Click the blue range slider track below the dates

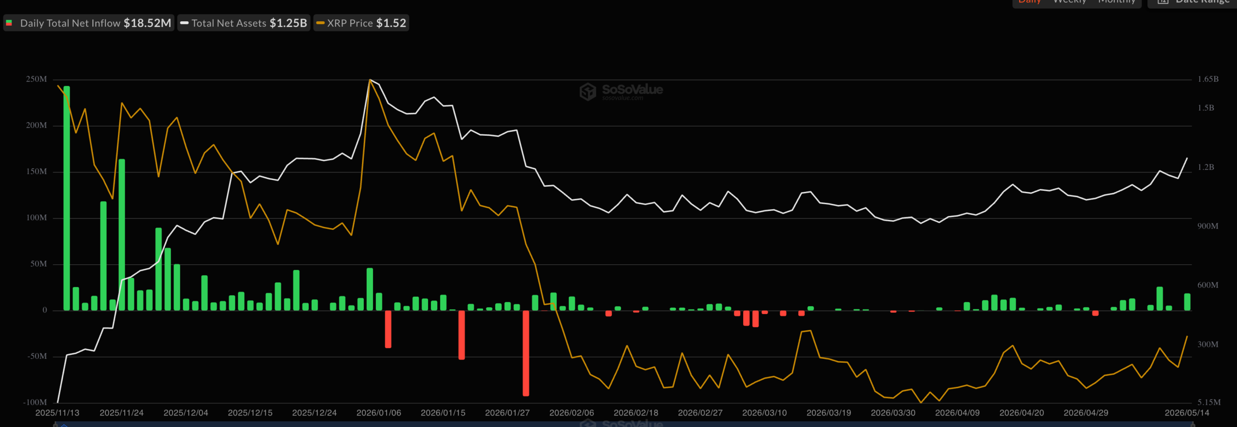coord(623,425)
